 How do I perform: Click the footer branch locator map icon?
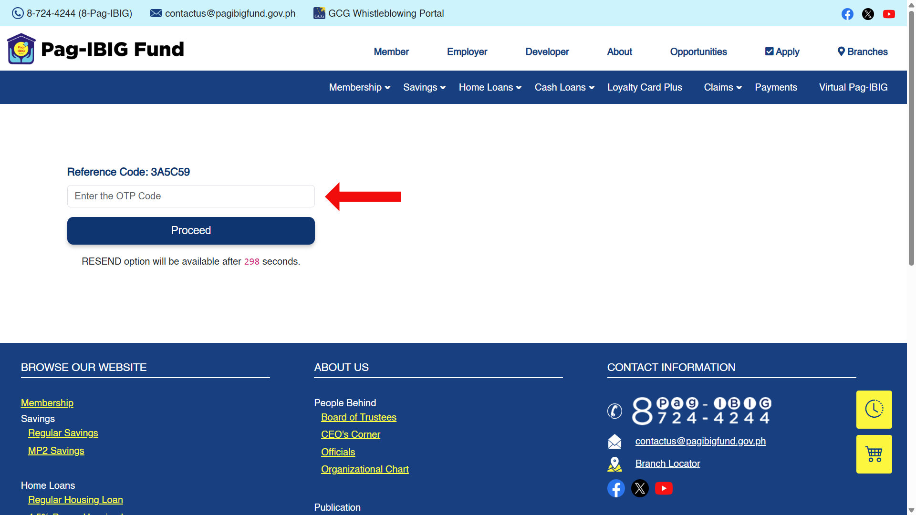coord(614,464)
